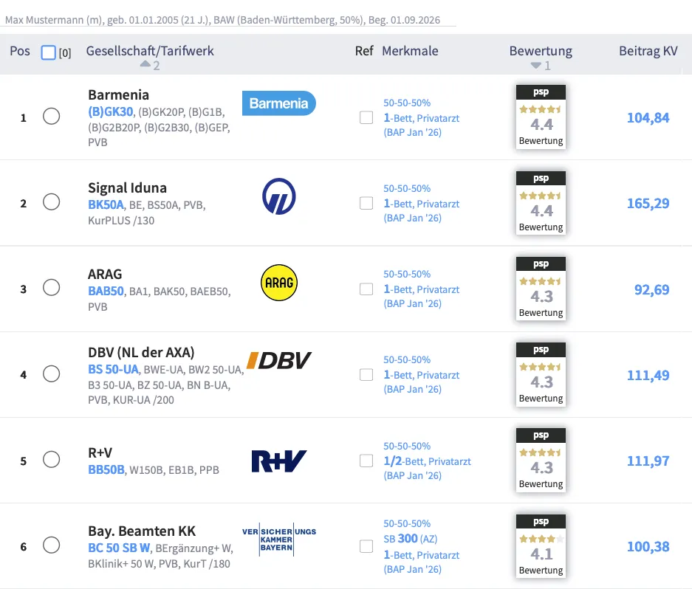Open the BS 50-UA tariff link
The width and height of the screenshot is (692, 589).
point(114,369)
